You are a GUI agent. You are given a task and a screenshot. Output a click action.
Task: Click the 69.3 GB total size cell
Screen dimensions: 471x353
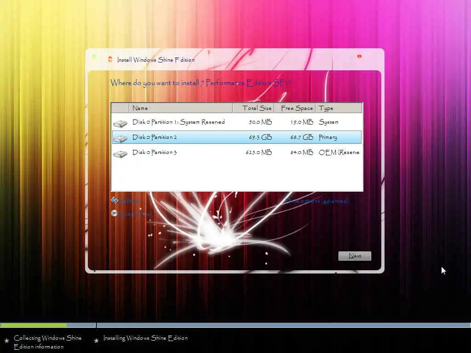(x=260, y=137)
